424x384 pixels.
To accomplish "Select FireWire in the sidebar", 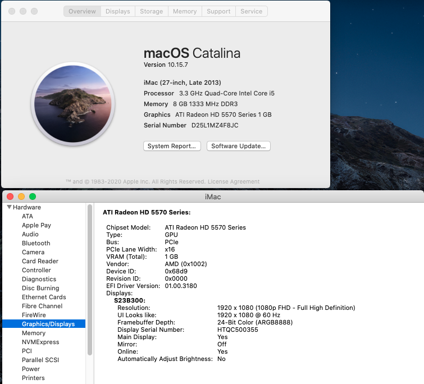I will (x=34, y=315).
